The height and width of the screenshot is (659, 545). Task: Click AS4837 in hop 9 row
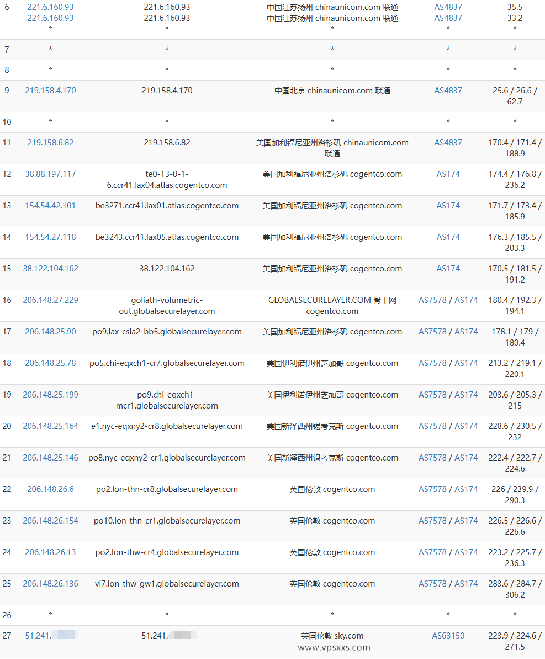pyautogui.click(x=448, y=90)
